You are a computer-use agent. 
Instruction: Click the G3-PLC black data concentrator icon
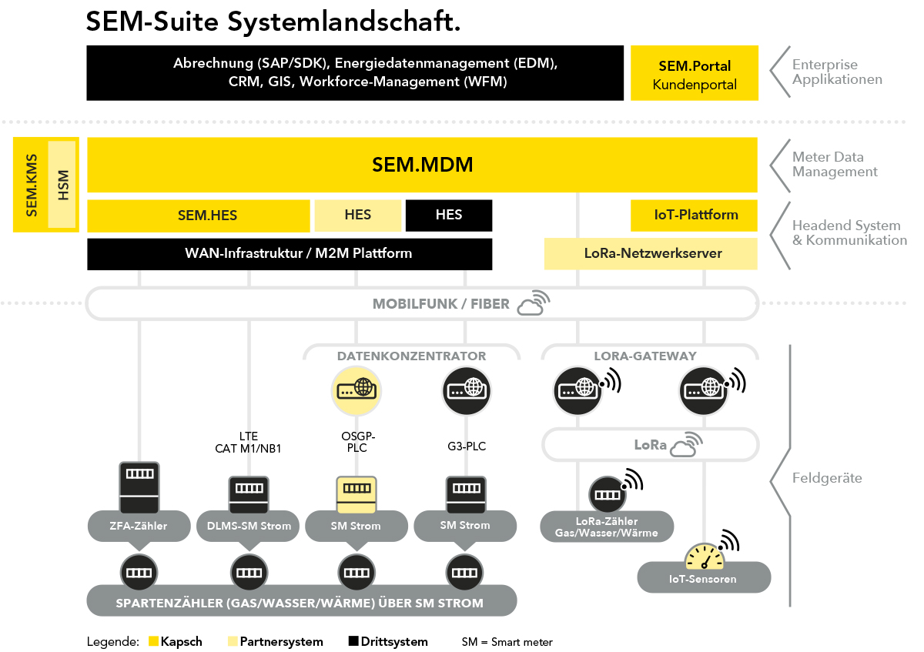pos(466,391)
